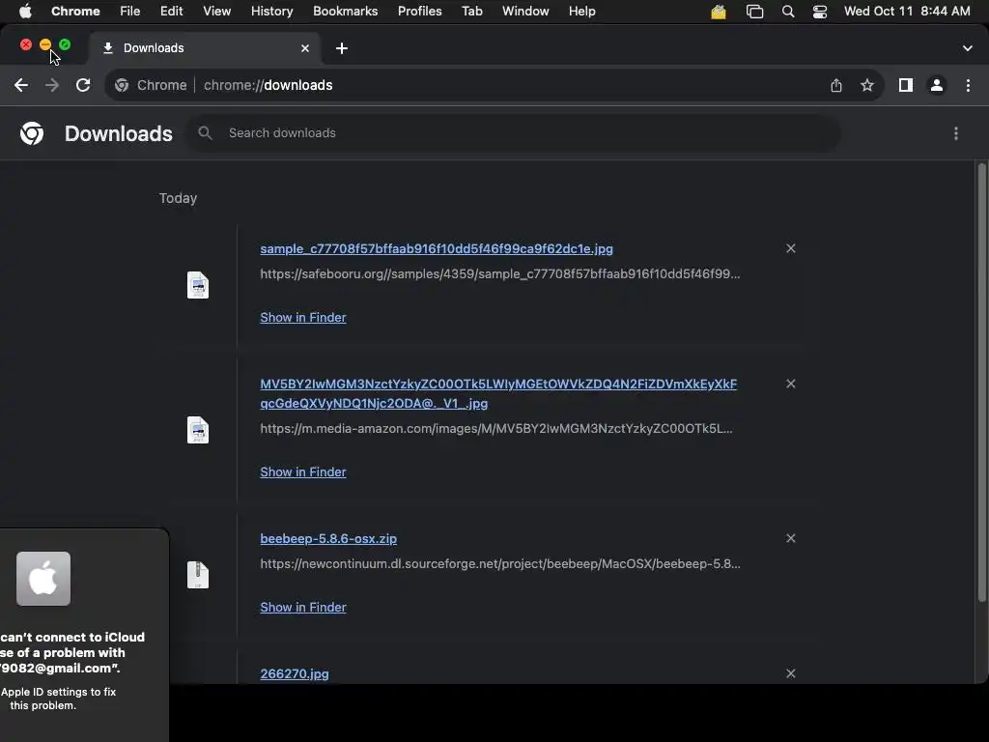Image resolution: width=989 pixels, height=742 pixels.
Task: Open the File menu
Action: point(130,12)
